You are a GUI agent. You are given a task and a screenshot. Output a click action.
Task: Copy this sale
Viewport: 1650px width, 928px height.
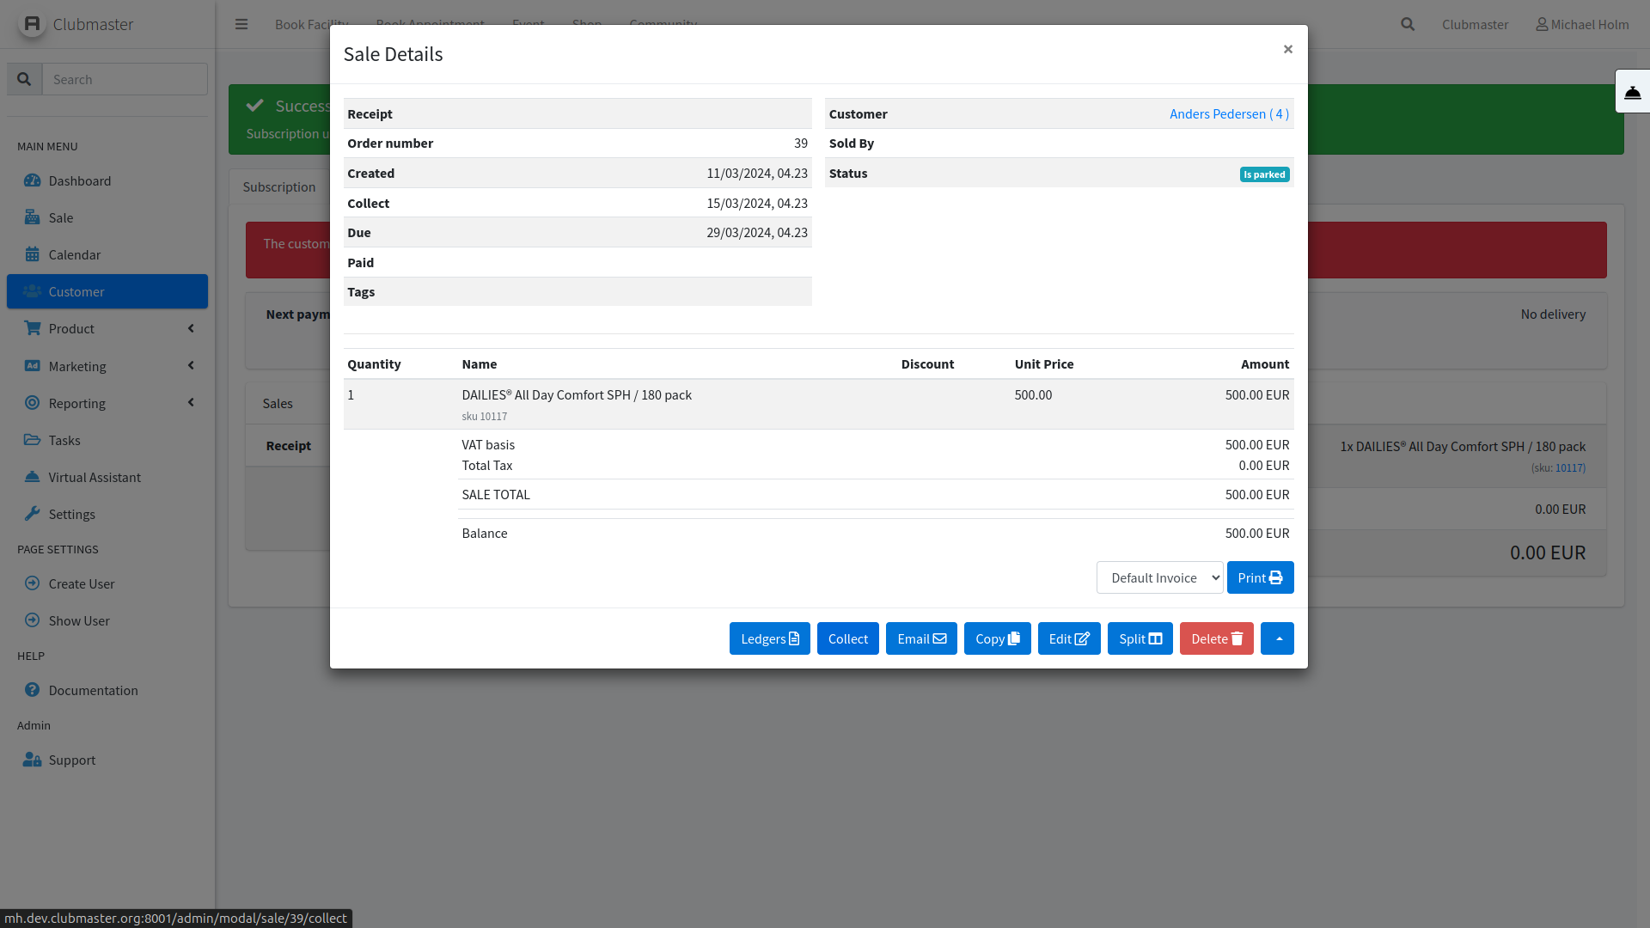tap(997, 638)
